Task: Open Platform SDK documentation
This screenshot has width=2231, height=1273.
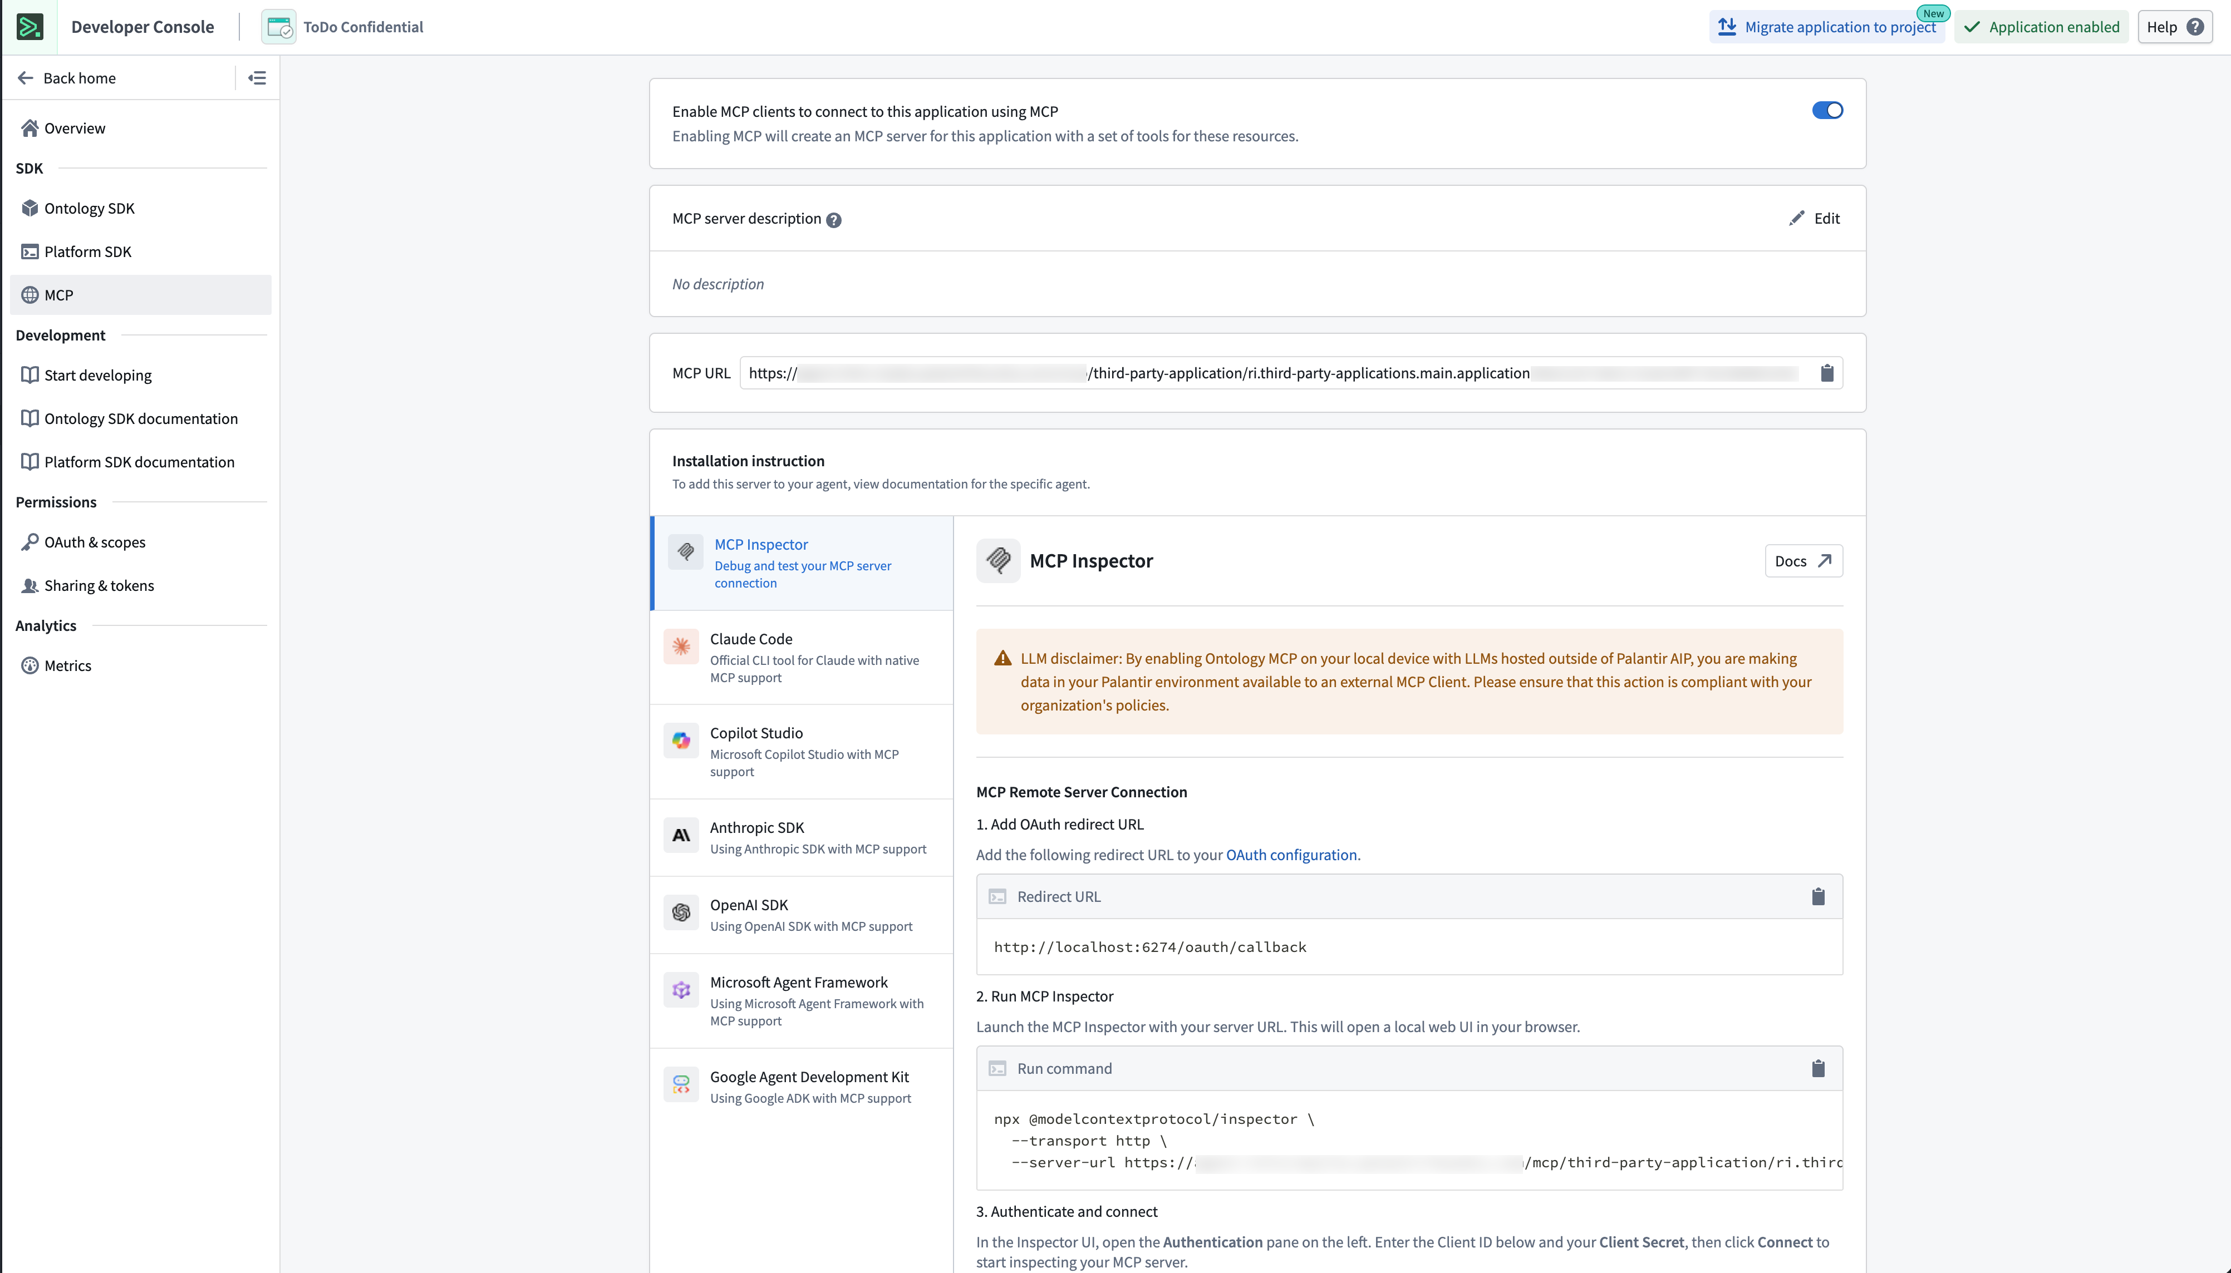Action: click(x=141, y=462)
